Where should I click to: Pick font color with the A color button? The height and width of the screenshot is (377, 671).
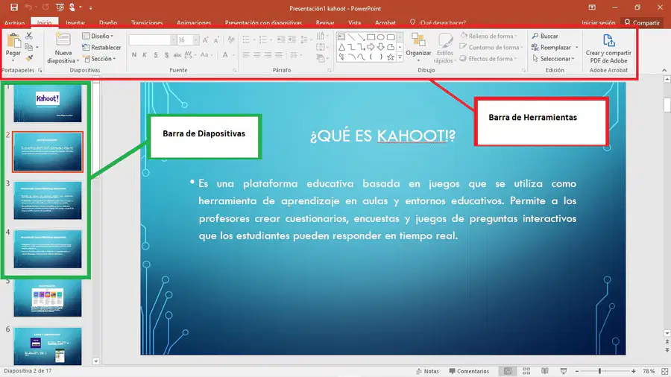[225, 54]
